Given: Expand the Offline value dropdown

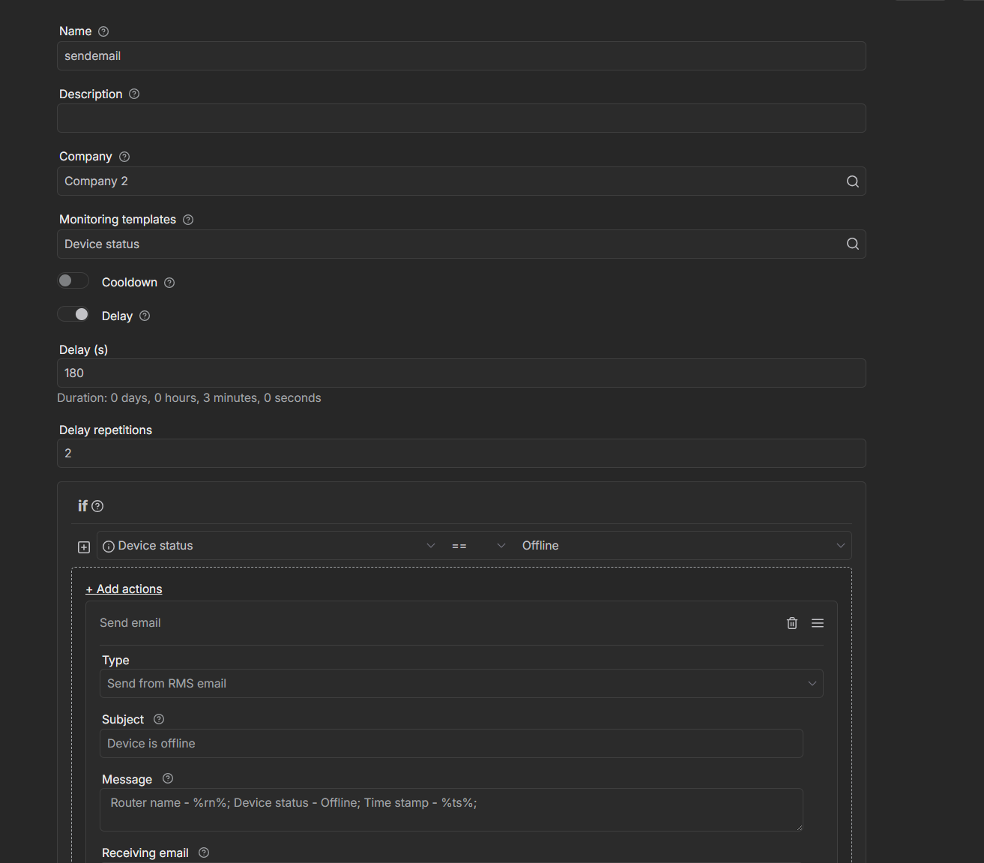Looking at the screenshot, I should pyautogui.click(x=682, y=546).
